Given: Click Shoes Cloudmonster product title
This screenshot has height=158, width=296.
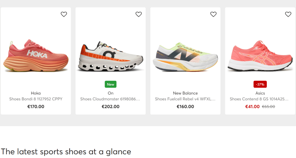Looking at the screenshot, I should click(x=110, y=99).
